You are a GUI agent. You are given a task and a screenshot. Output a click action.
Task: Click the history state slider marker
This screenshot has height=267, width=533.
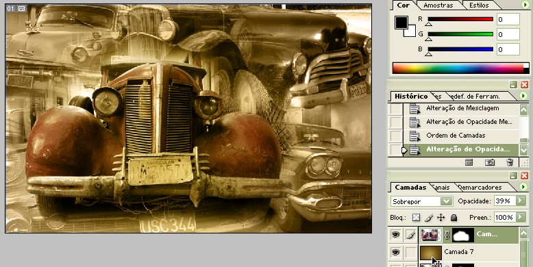[x=404, y=150]
